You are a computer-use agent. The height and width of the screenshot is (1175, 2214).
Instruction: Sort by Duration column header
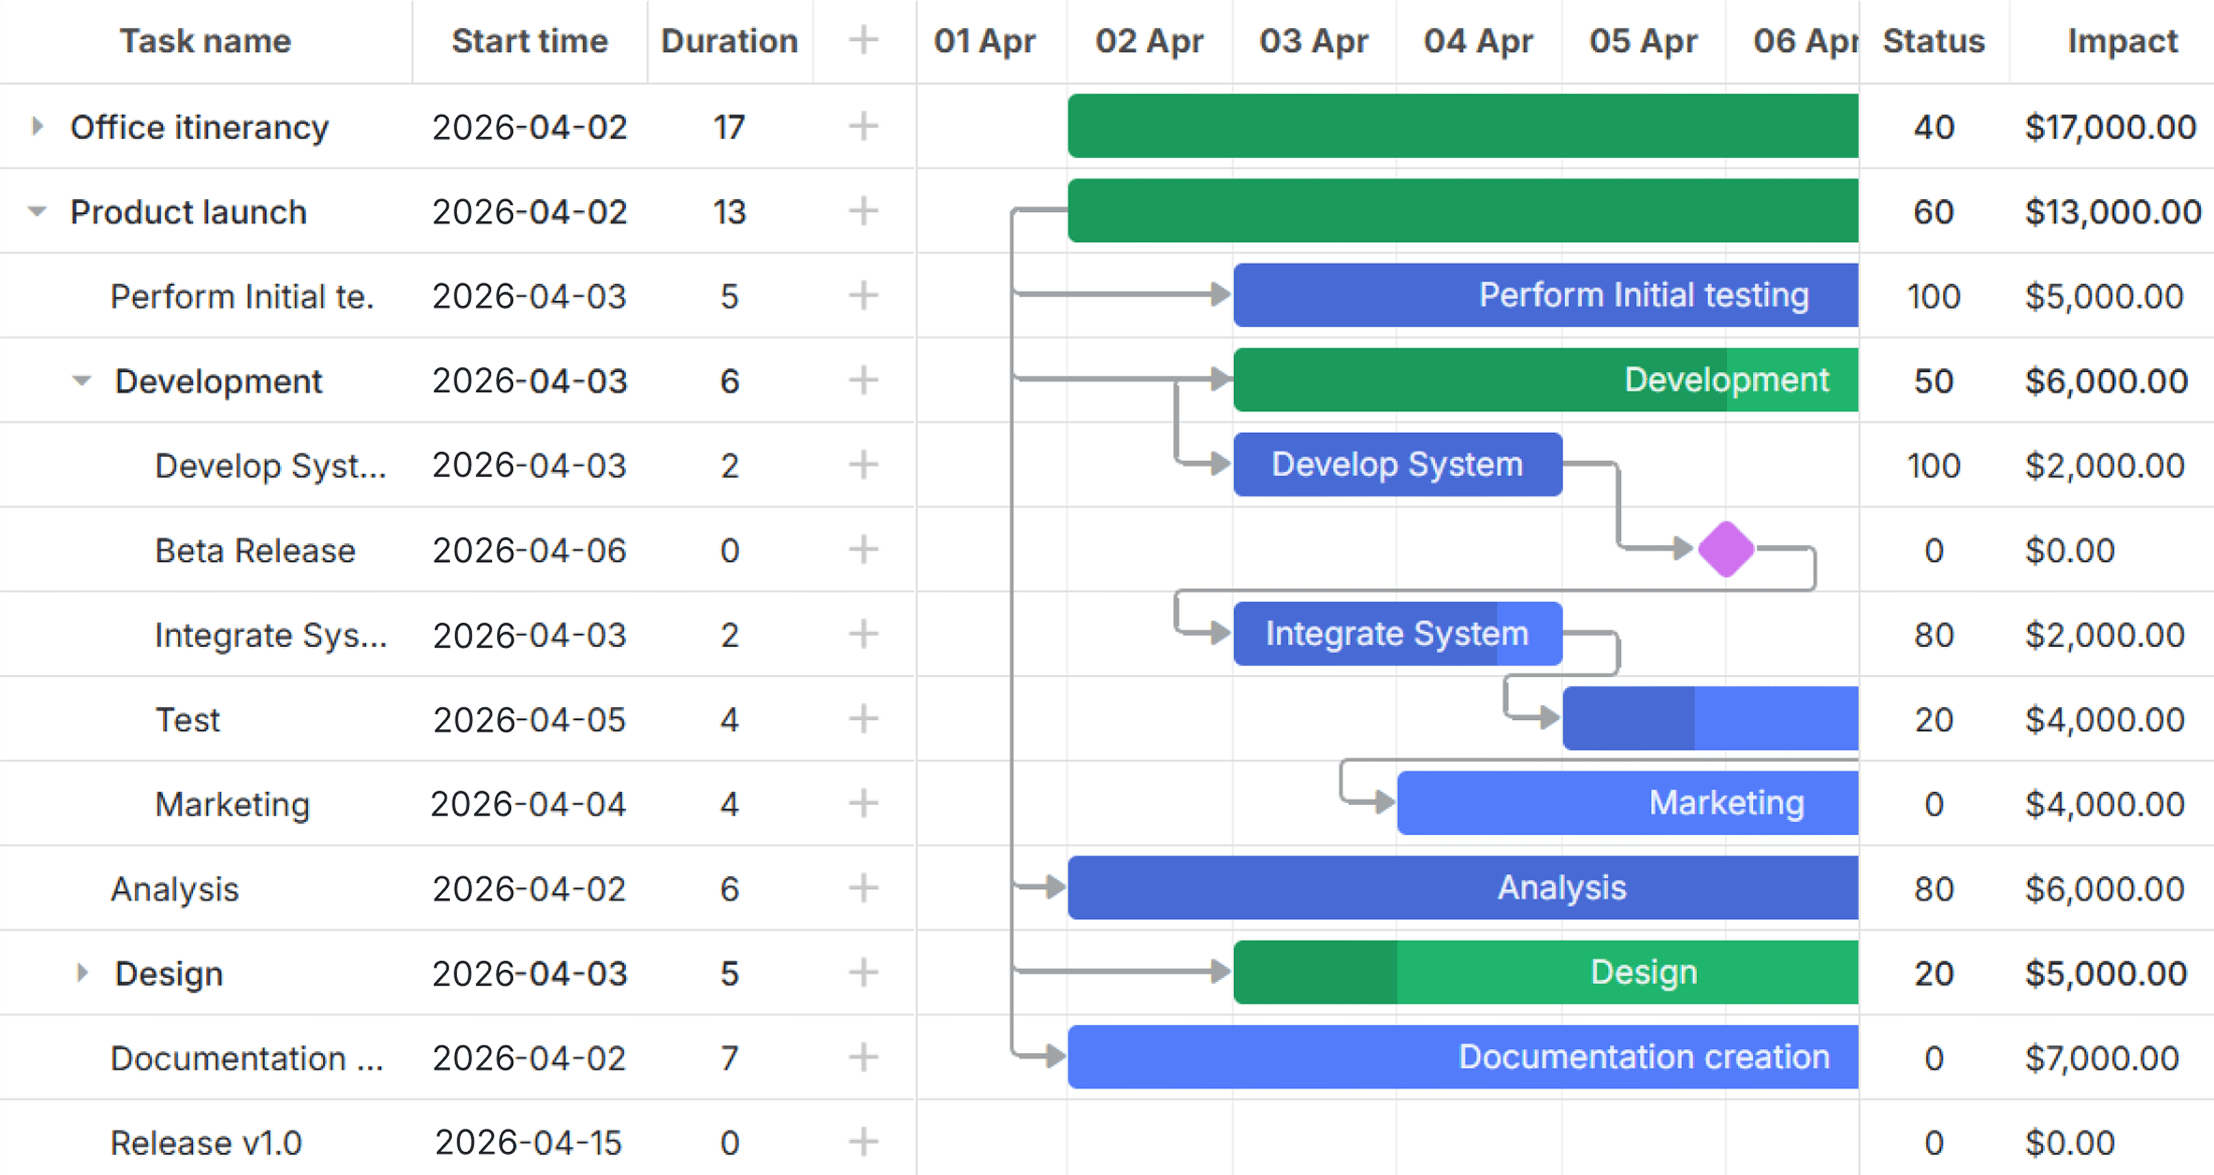point(730,41)
